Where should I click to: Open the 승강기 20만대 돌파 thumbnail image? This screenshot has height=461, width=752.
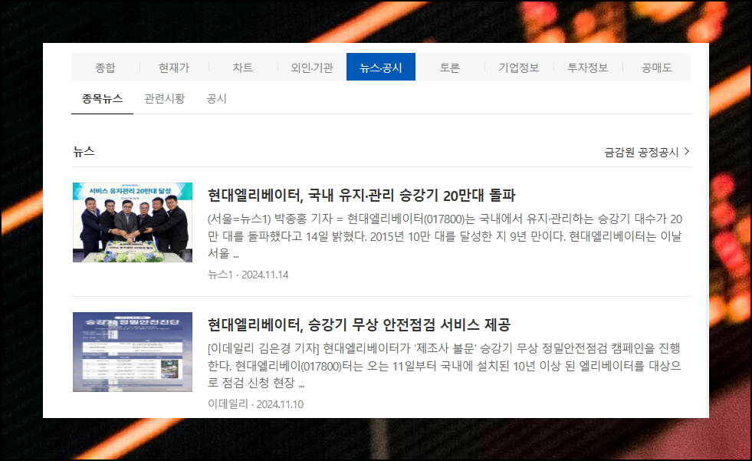[133, 222]
